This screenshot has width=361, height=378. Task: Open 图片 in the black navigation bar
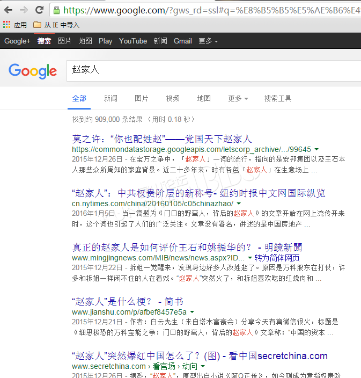pyautogui.click(x=65, y=41)
